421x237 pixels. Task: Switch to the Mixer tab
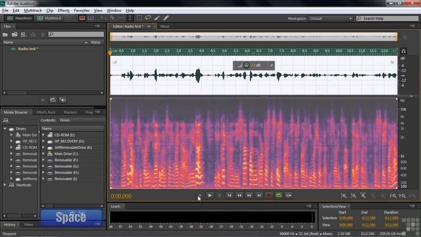pyautogui.click(x=165, y=26)
